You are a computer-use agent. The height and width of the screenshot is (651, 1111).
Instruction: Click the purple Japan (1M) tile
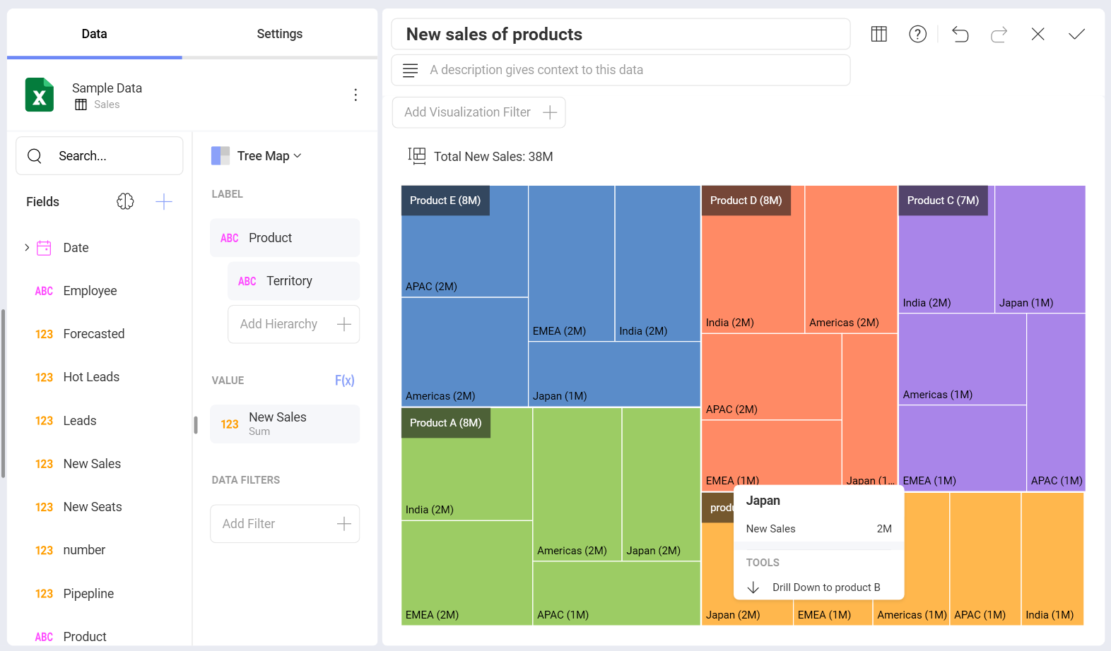click(1040, 249)
